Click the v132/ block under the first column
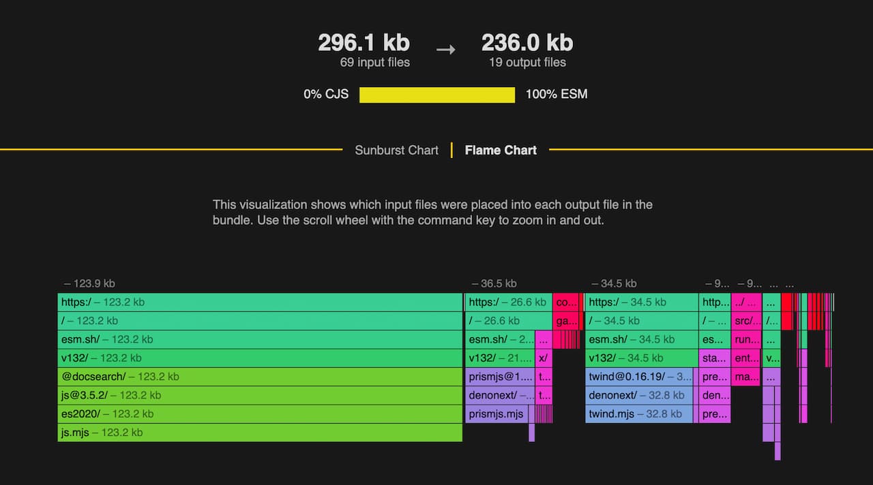The height and width of the screenshot is (485, 873). point(259,358)
